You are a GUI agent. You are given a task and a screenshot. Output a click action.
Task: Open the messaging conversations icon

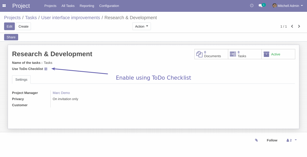(x=260, y=6)
